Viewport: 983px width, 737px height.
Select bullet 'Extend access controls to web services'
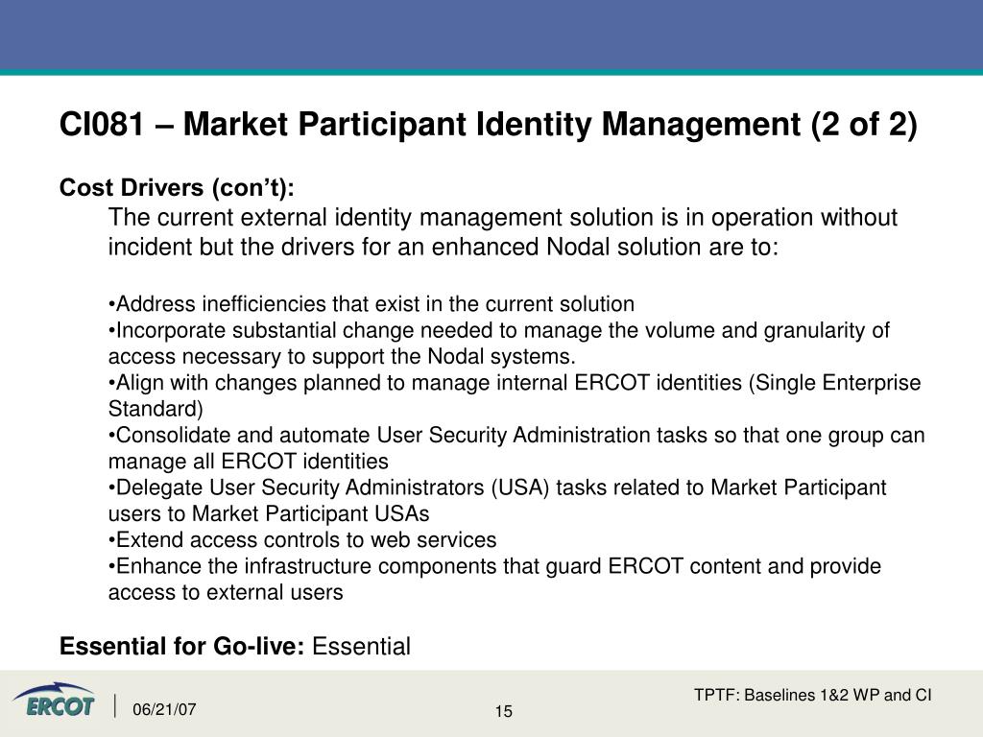pyautogui.click(x=302, y=539)
